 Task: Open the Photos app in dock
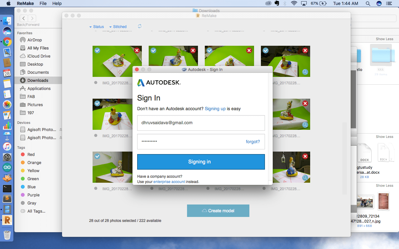[x=7, y=105]
